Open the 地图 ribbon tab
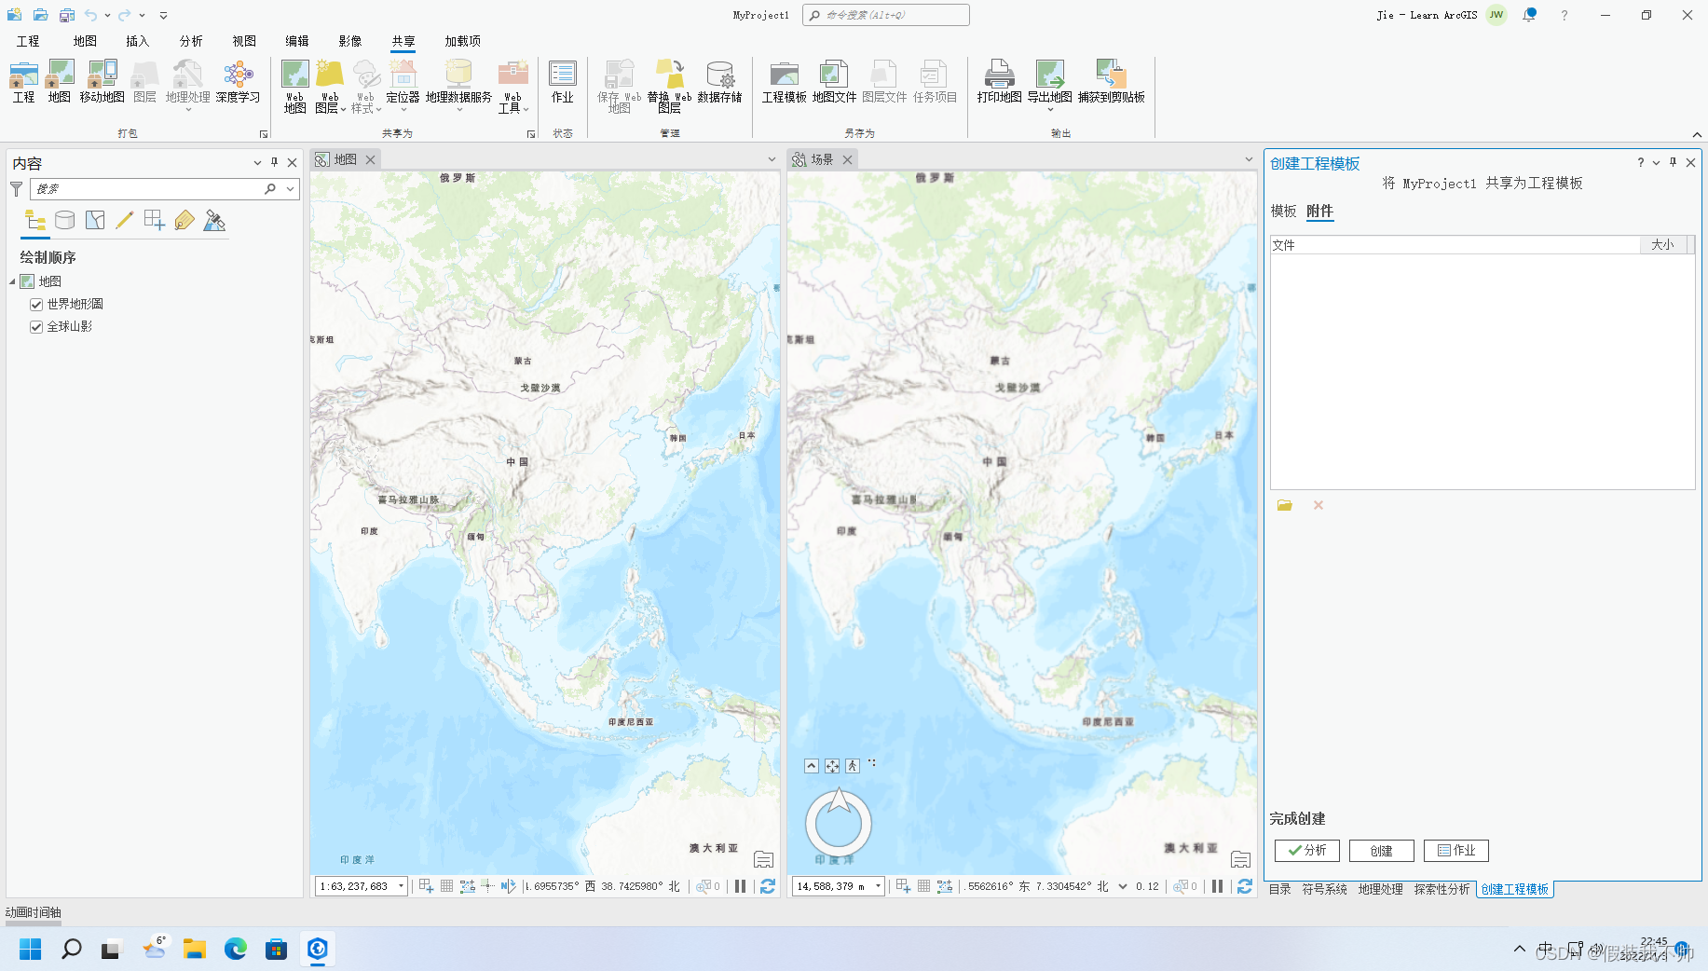The image size is (1708, 971). click(85, 41)
